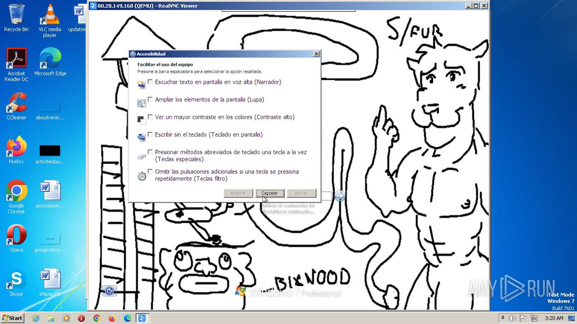Enable the Teclas especiales checkbox
Screen dimensions: 577x324
point(150,152)
